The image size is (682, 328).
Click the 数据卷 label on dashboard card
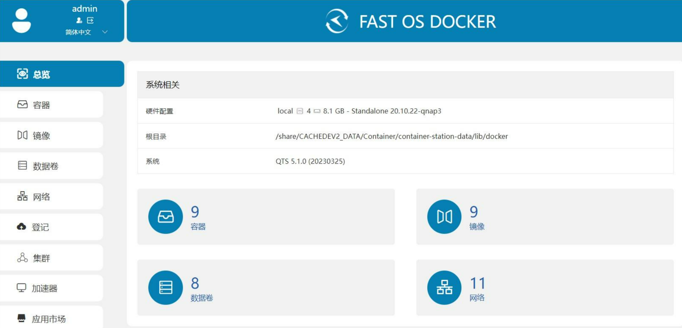(202, 298)
